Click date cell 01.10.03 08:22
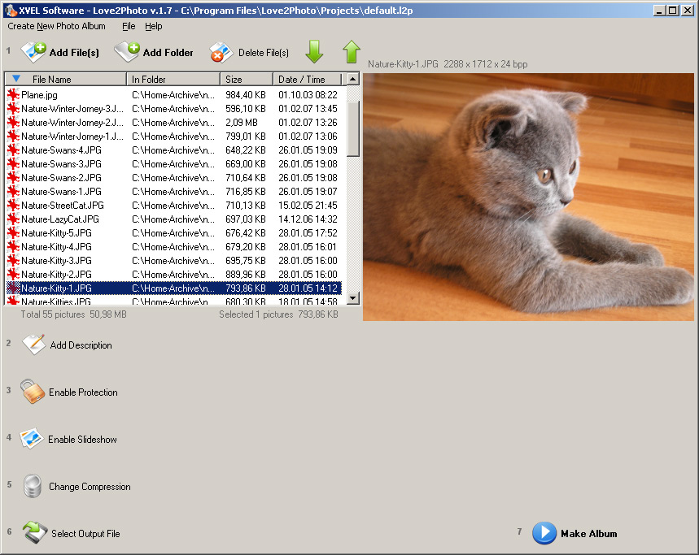This screenshot has width=699, height=555. coord(308,95)
